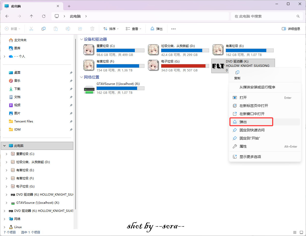The image size is (306, 236).
Task: Expand the Linux tree node
Action: point(4,227)
